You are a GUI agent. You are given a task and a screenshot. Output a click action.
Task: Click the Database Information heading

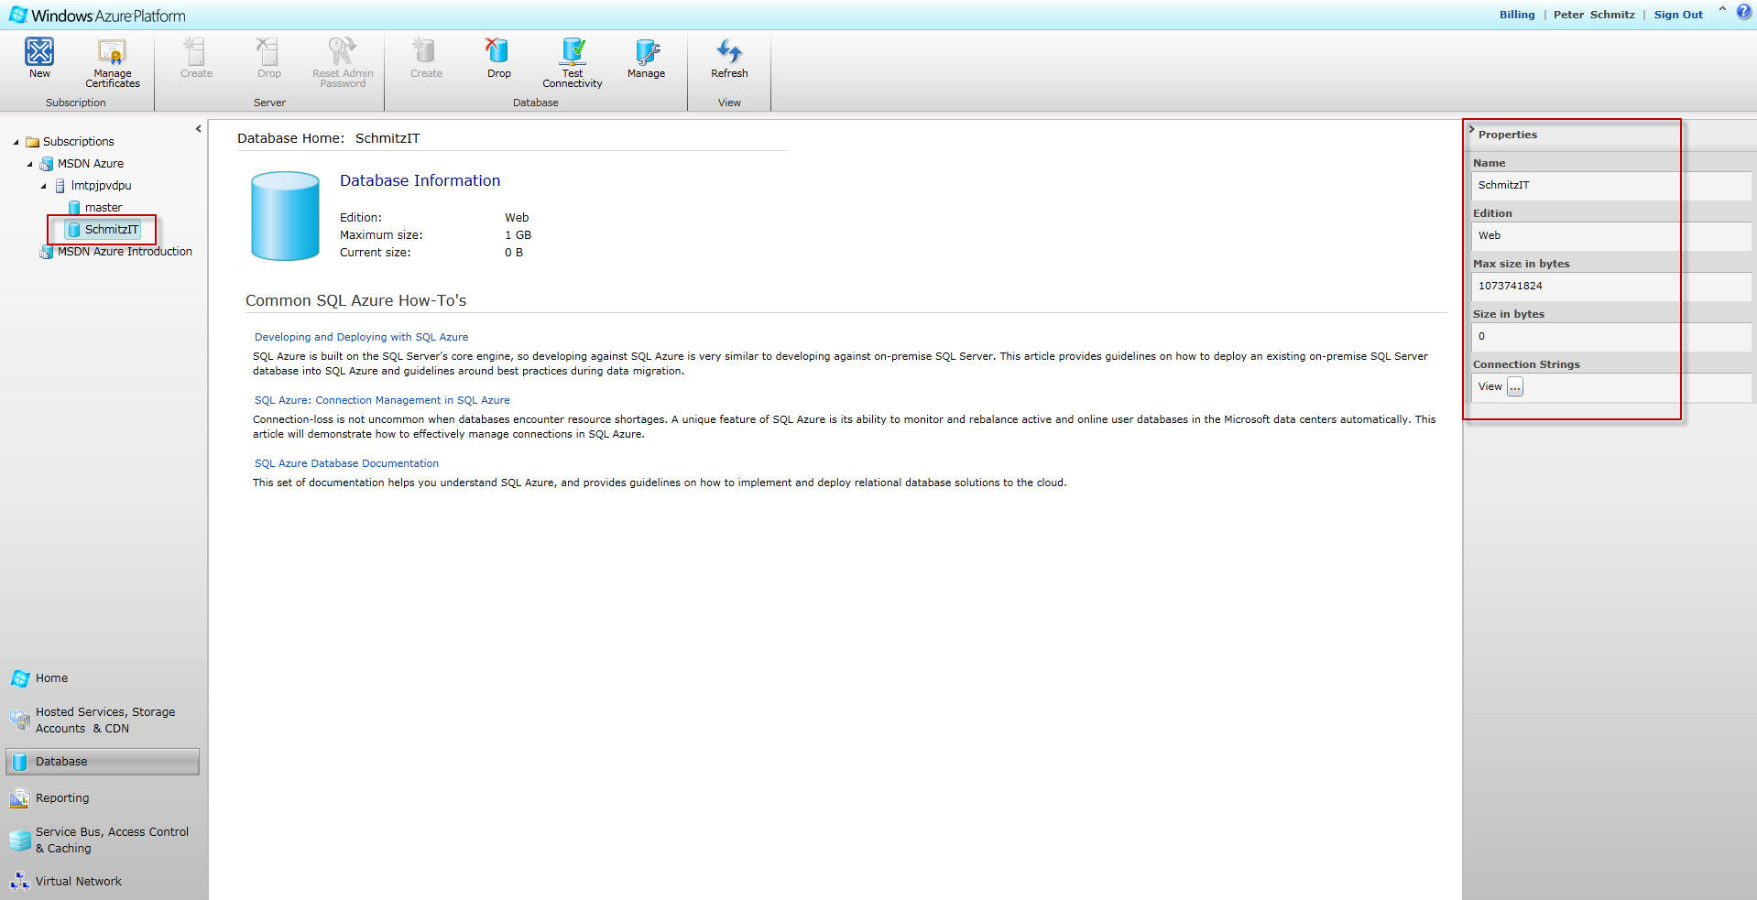(420, 181)
